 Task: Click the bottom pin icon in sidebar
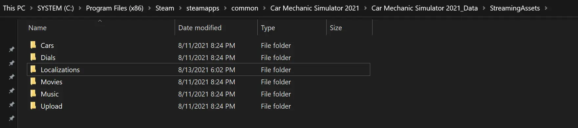click(11, 118)
